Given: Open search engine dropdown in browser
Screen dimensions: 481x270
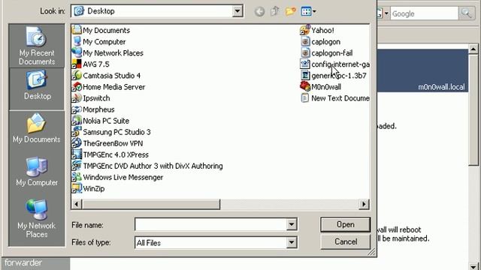Looking at the screenshot, I should pyautogui.click(x=386, y=13).
